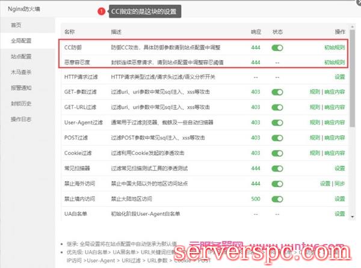
Task: Open 设置 for HTTP请求过滤
Action: point(340,77)
